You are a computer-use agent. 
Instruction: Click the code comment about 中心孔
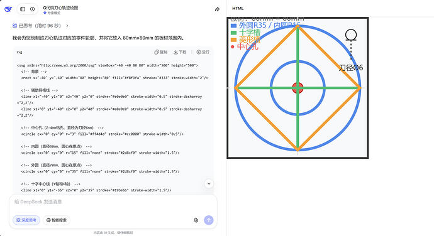(62, 127)
